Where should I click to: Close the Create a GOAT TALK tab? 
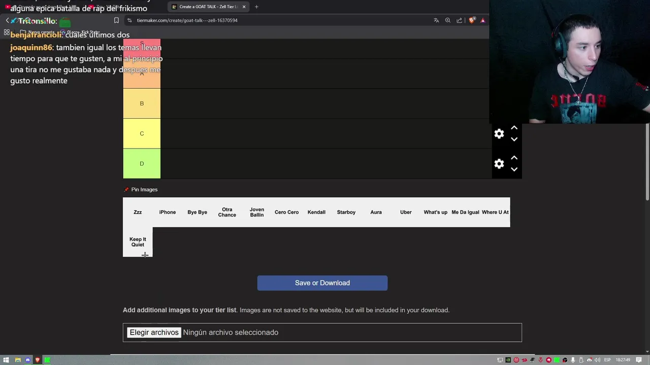coord(244,7)
